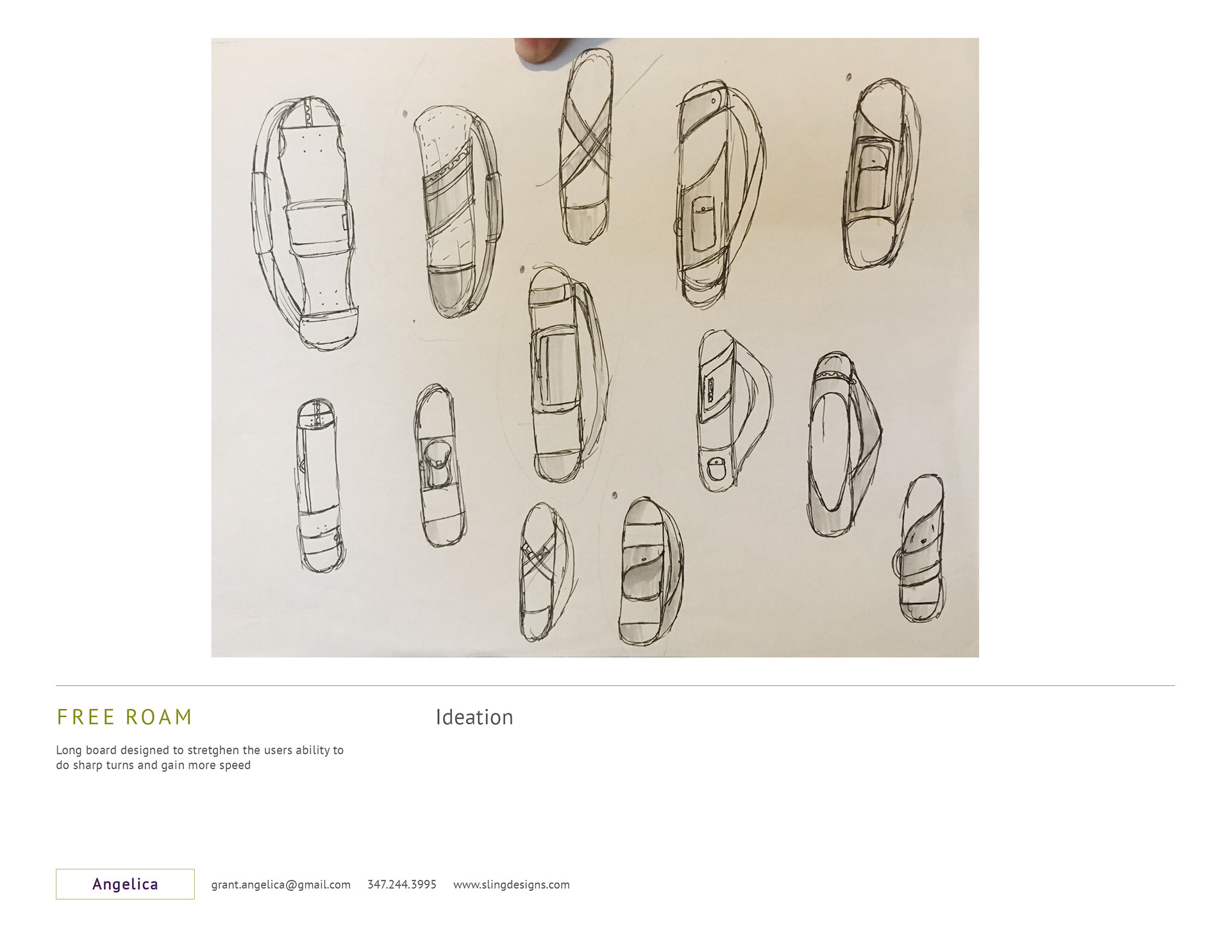
Task: Click the bottom-left narrow board sketch
Action: point(320,485)
